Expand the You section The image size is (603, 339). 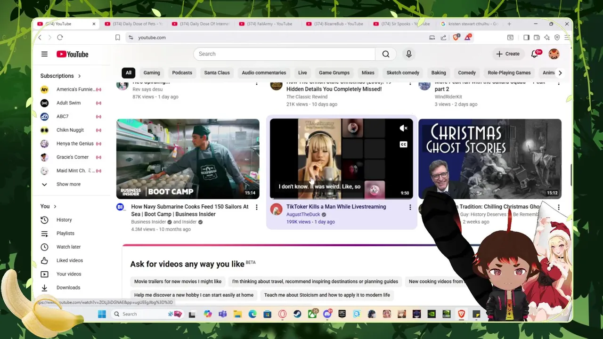point(48,206)
